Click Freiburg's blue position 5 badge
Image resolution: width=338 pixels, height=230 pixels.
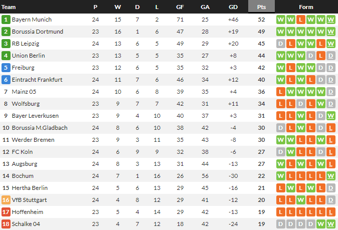[6, 68]
